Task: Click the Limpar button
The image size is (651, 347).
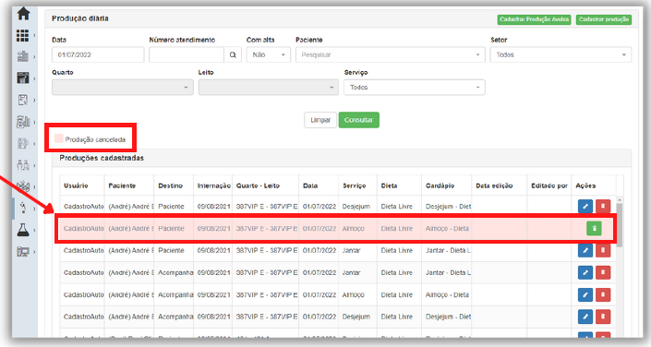Action: pos(320,120)
